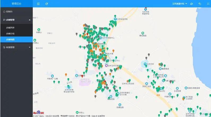This screenshot has height=117, width=211.
Task: Select 店铺分组 in the sidebar
Action: pyautogui.click(x=10, y=34)
